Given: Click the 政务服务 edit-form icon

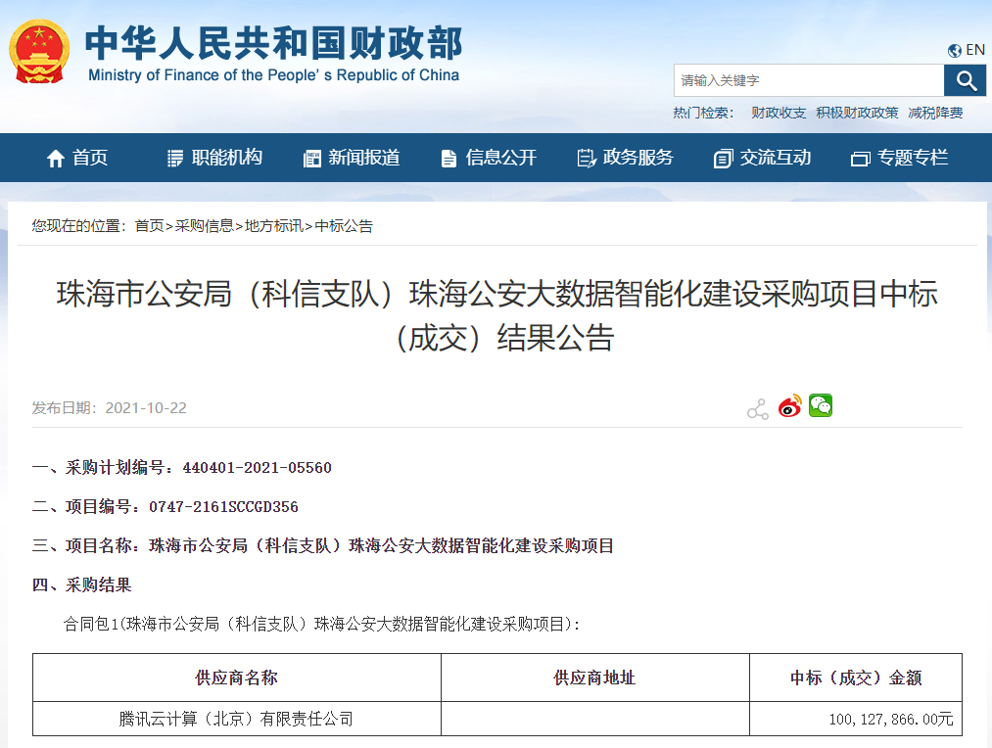Looking at the screenshot, I should 587,158.
